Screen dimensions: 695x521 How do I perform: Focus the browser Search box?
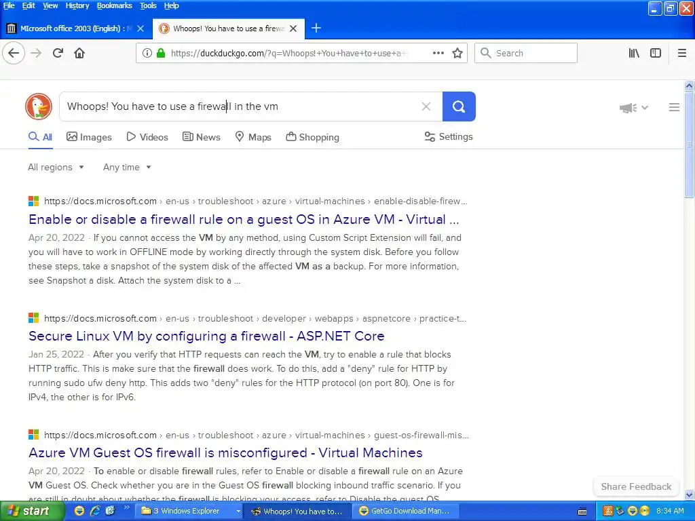pyautogui.click(x=526, y=53)
